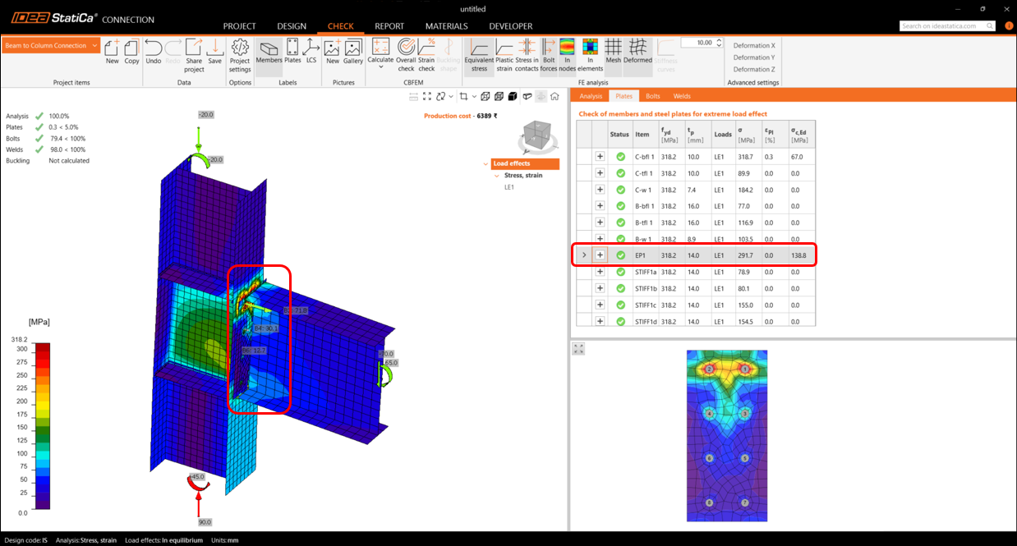Click the Copy project item icon
The width and height of the screenshot is (1017, 546).
(131, 51)
